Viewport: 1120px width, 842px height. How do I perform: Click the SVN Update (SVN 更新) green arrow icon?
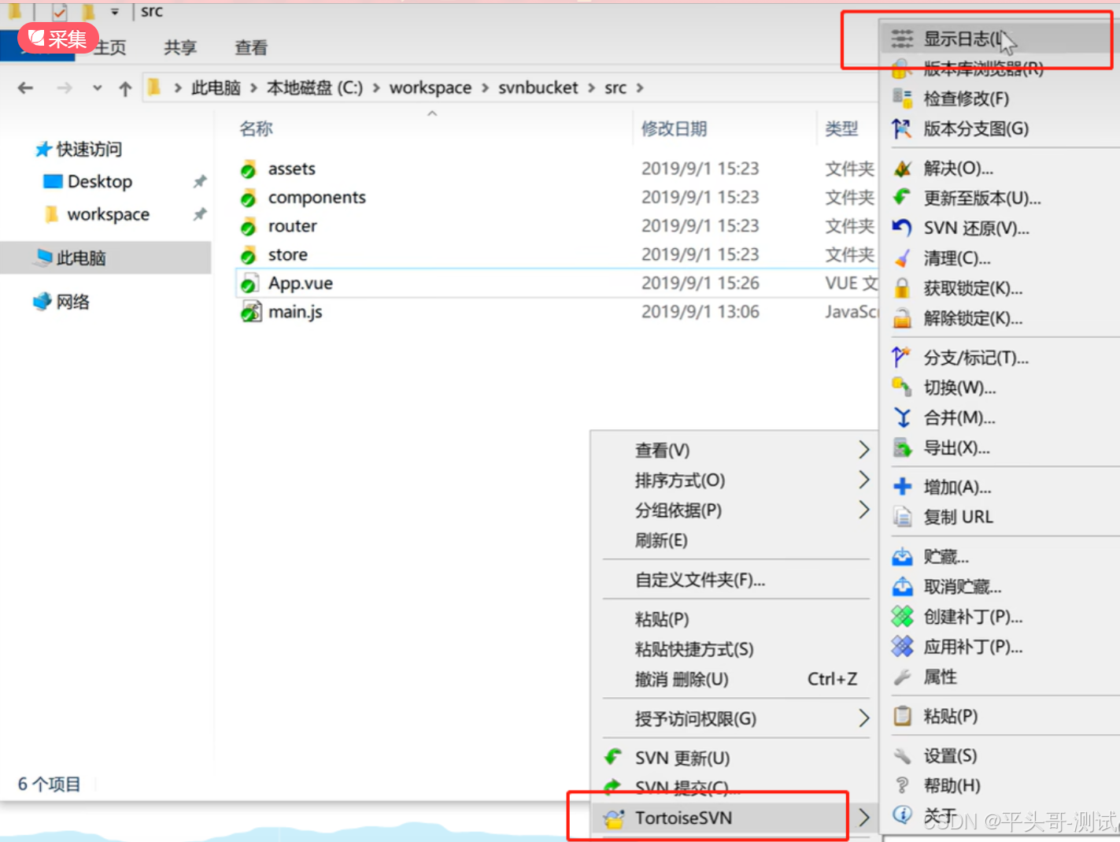613,757
